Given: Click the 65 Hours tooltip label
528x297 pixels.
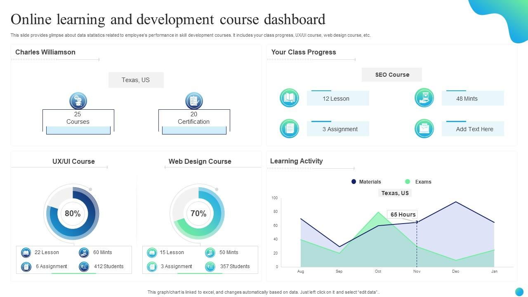Looking at the screenshot, I should point(403,214).
